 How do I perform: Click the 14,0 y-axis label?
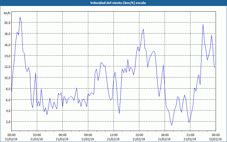[7, 56]
